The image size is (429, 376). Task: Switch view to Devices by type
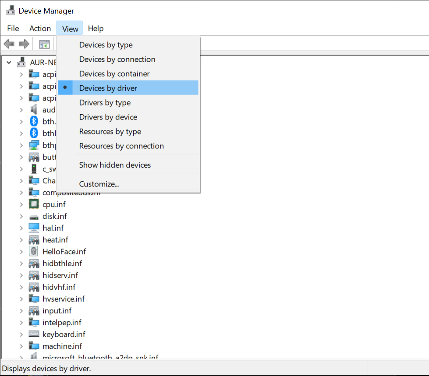point(106,45)
